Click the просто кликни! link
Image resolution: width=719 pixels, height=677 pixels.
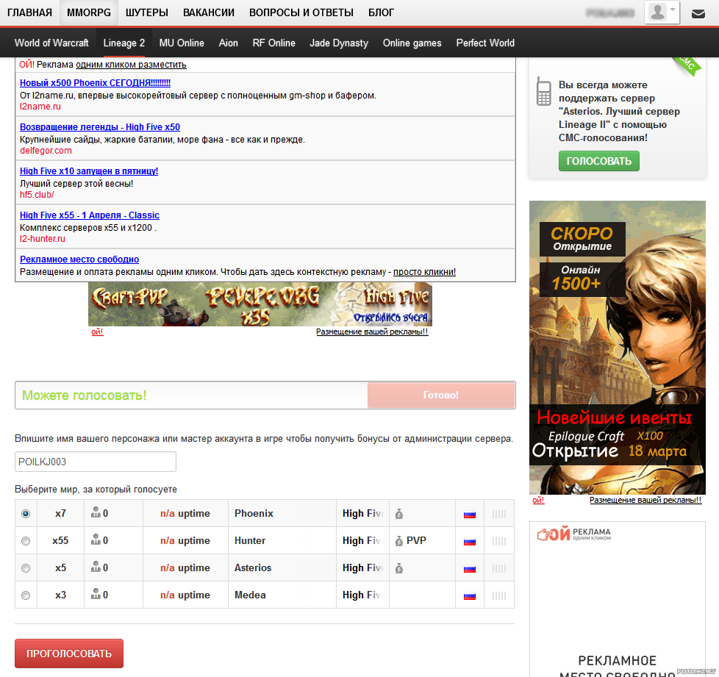pyautogui.click(x=425, y=272)
